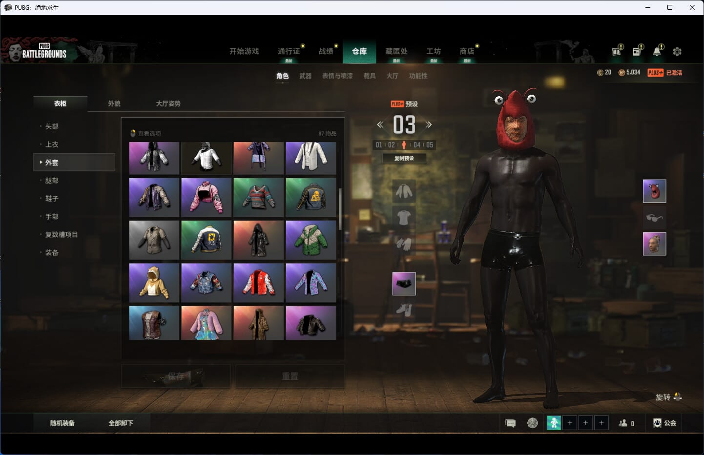Screen dimensions: 704x455
Task: Open the 战绩 career tab
Action: [326, 51]
